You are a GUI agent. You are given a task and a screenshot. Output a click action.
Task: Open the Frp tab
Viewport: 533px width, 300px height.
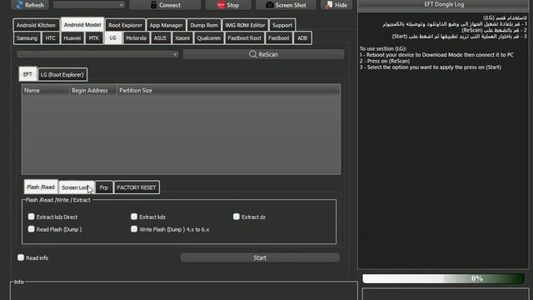click(x=104, y=187)
